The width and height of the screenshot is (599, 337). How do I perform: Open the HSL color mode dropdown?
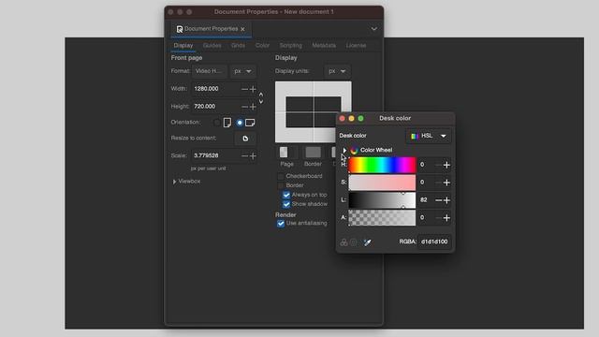coord(429,136)
